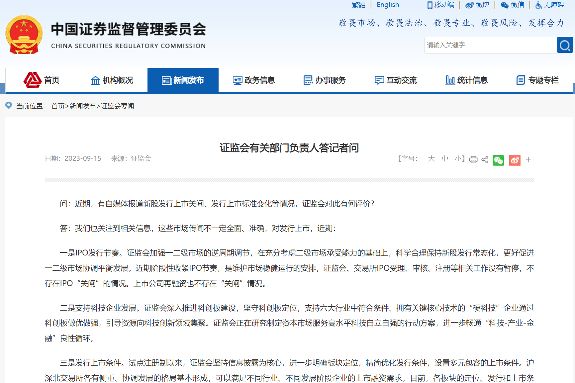Share the article via the red Weibo icon

pyautogui.click(x=515, y=160)
